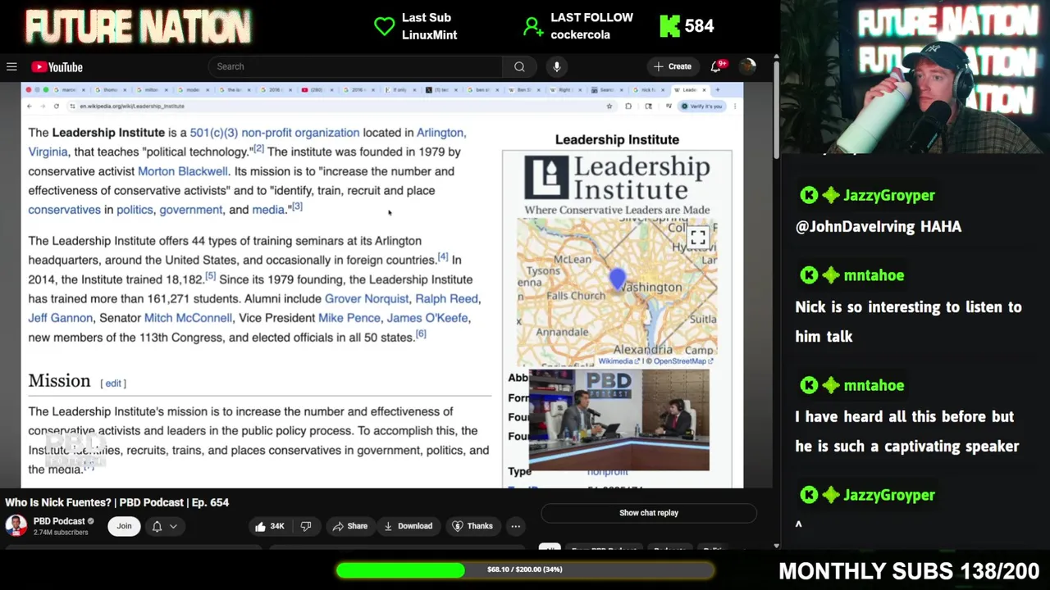Screen dimensions: 1050x590
Task: Open the government link in the intro
Action: [x=191, y=210]
